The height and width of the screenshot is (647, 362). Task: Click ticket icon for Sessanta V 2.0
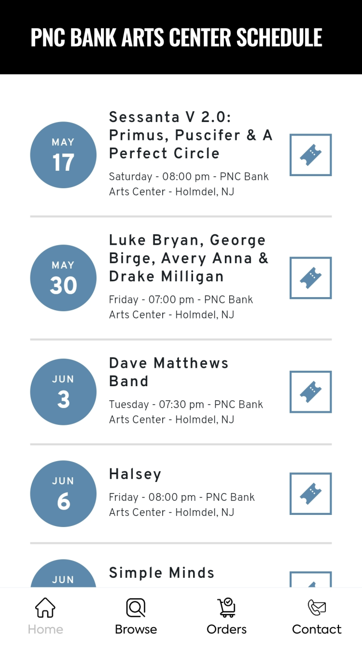tap(310, 155)
